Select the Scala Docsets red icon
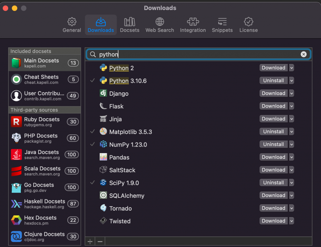 tap(16, 171)
